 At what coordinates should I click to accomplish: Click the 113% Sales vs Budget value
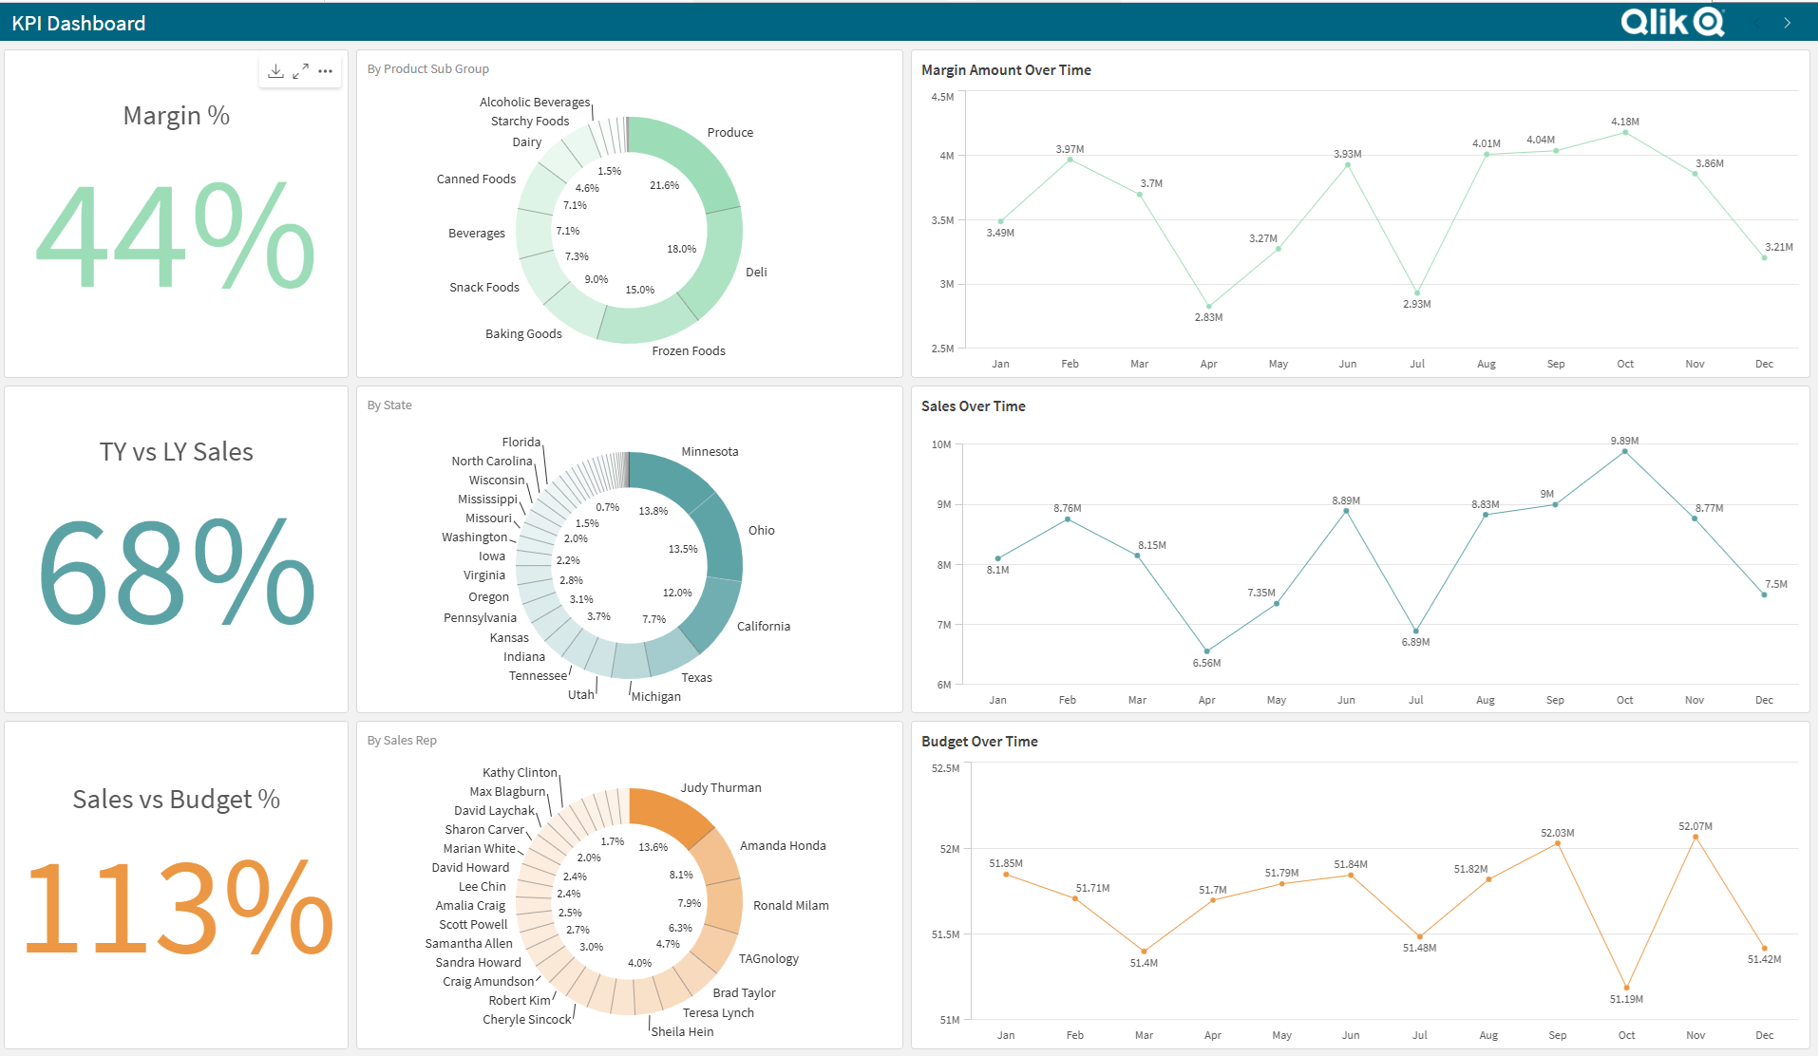[x=178, y=908]
